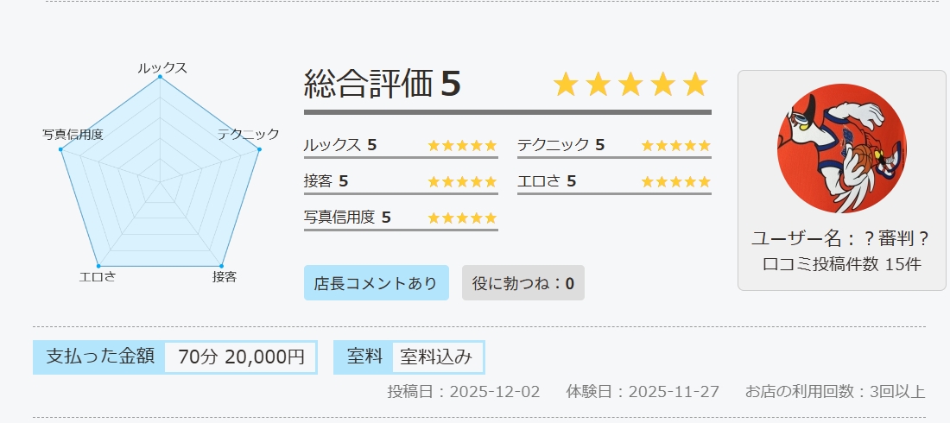950x423 pixels.
Task: Click the reviewer's round avatar image
Action: tap(842, 148)
